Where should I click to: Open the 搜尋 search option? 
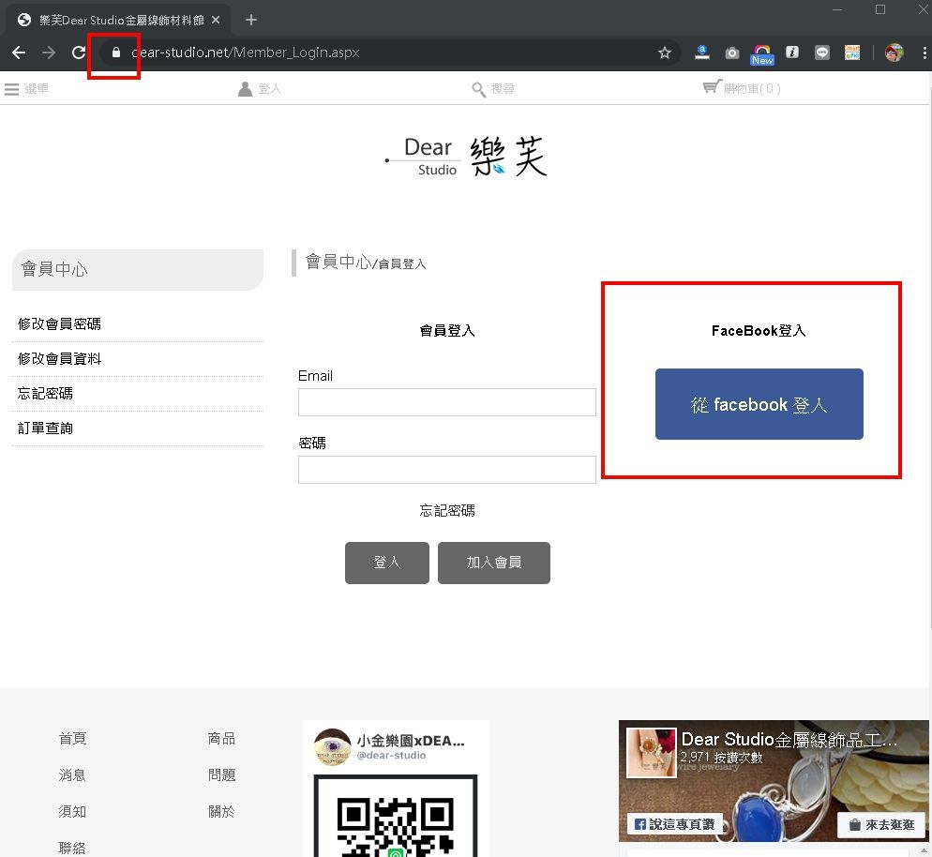(x=493, y=88)
